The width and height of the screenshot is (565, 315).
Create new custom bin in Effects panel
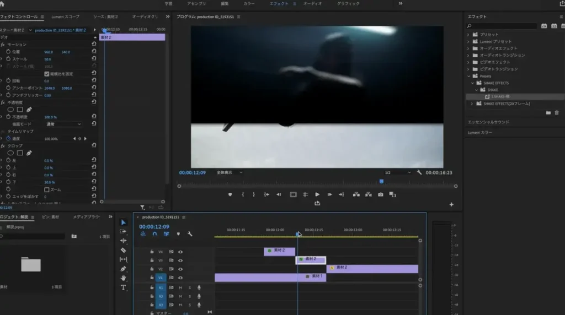click(548, 113)
